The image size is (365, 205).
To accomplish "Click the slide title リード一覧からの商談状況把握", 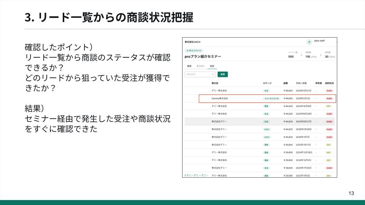I will click(x=109, y=17).
